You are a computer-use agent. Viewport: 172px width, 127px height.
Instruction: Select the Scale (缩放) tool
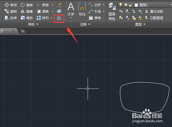coord(27,18)
